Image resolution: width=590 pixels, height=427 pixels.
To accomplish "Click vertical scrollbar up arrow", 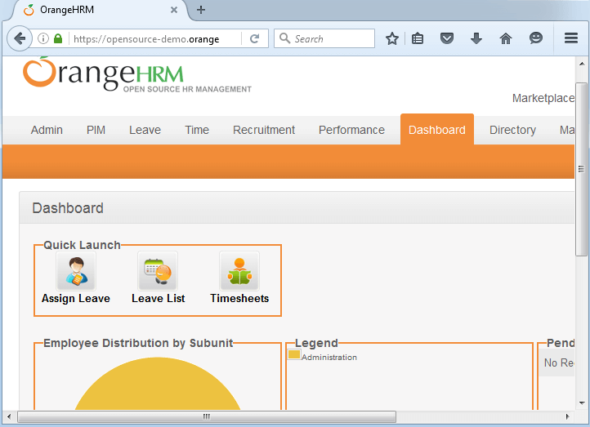I will tap(582, 64).
